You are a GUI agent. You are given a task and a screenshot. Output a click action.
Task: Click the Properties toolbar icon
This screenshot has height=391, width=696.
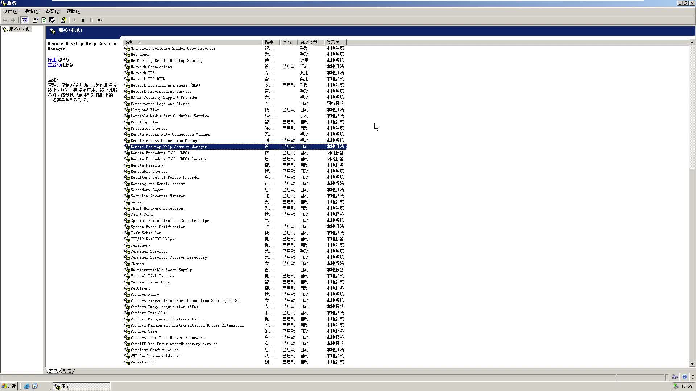point(35,20)
